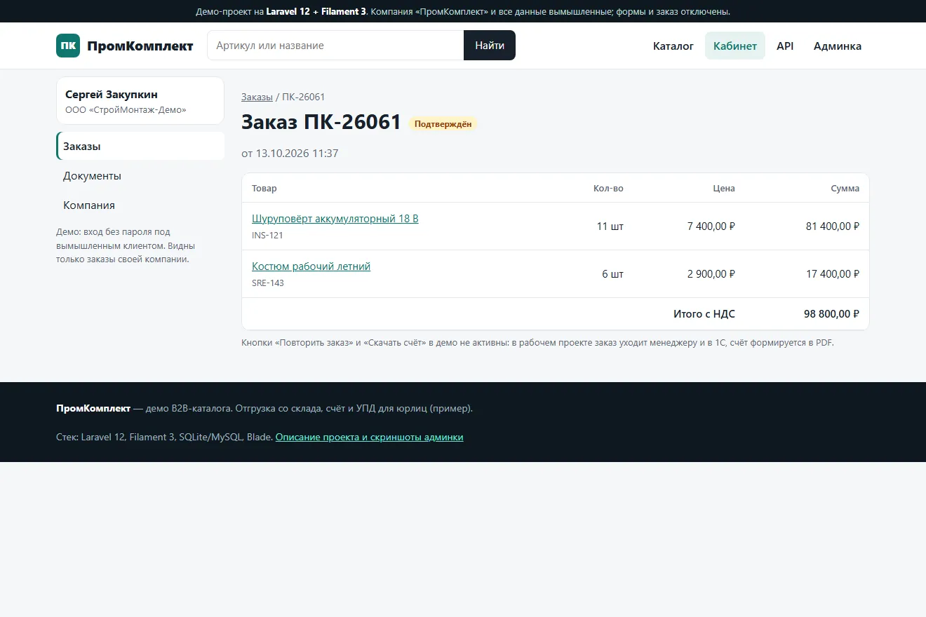Image resolution: width=926 pixels, height=617 pixels.
Task: Open the ПромКомплект home title
Action: [x=140, y=46]
